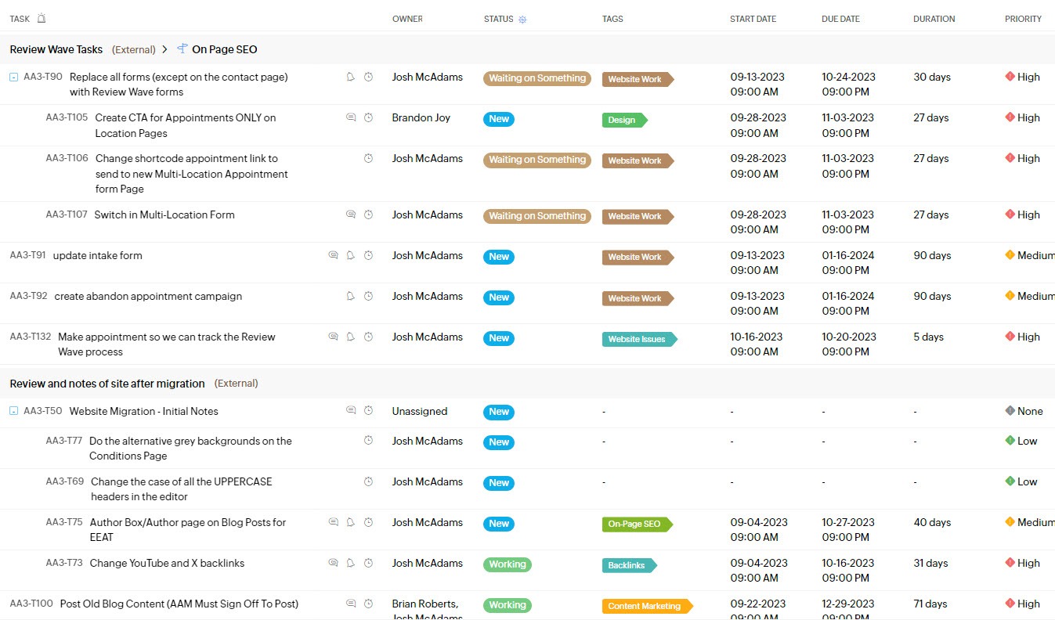Click the reminder bell on task AA3-T73
This screenshot has height=620, width=1055.
pyautogui.click(x=350, y=563)
